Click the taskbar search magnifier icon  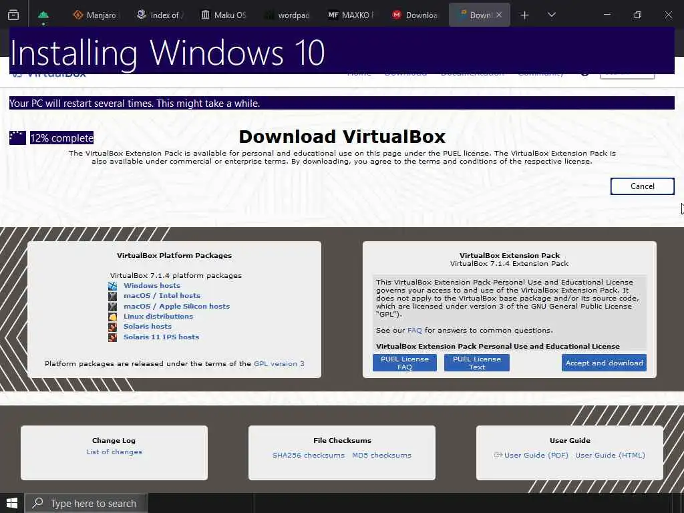38,503
